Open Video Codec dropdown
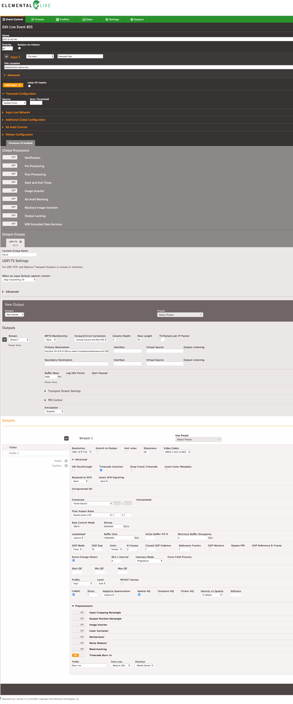This screenshot has width=293, height=704. pos(177,452)
